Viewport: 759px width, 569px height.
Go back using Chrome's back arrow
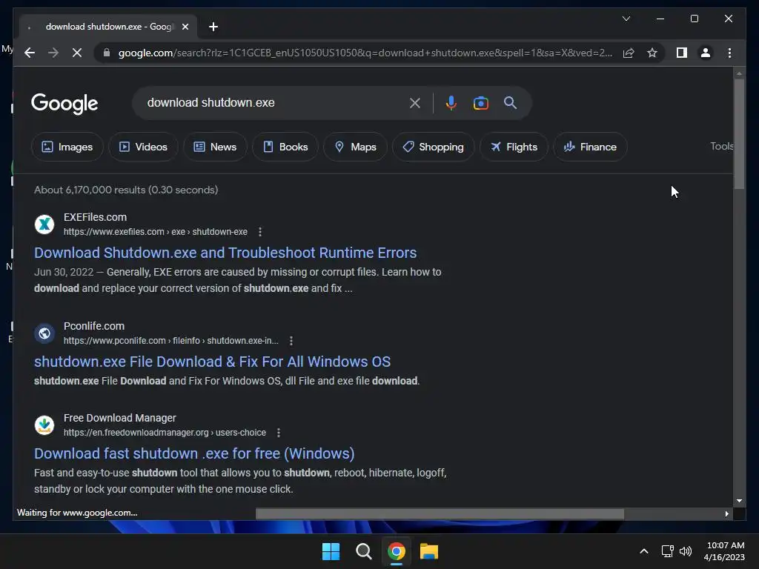[x=30, y=53]
